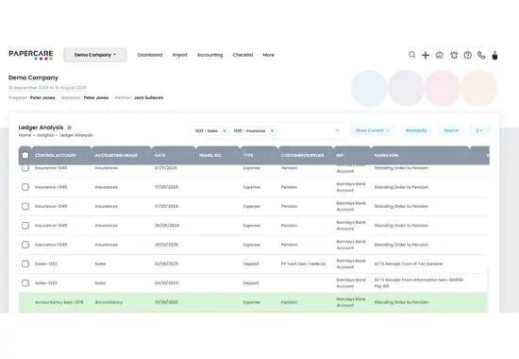Click the Deposit type cell for 24/10/2024
The image size is (519, 359).
(x=251, y=283)
